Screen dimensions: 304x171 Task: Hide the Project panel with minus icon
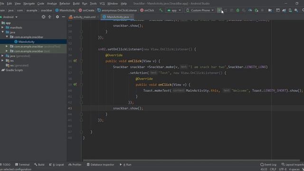coord(63,17)
